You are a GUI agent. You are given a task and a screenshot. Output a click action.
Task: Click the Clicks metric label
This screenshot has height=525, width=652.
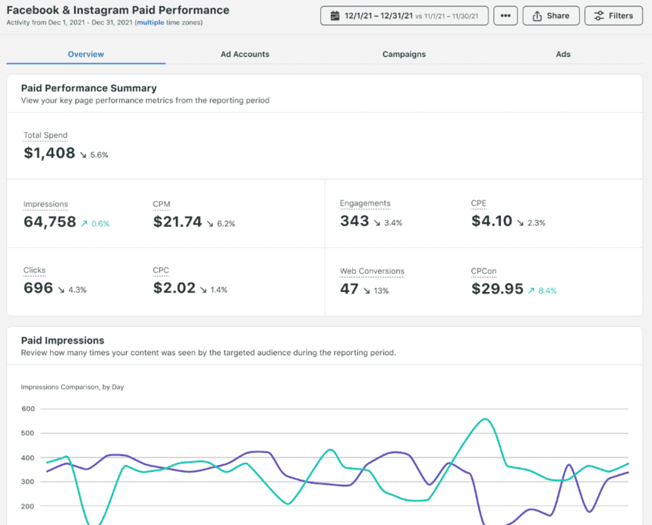33,270
